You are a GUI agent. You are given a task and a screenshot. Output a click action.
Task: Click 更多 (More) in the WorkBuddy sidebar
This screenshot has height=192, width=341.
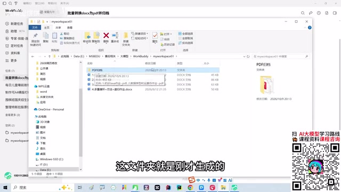pos(11,60)
